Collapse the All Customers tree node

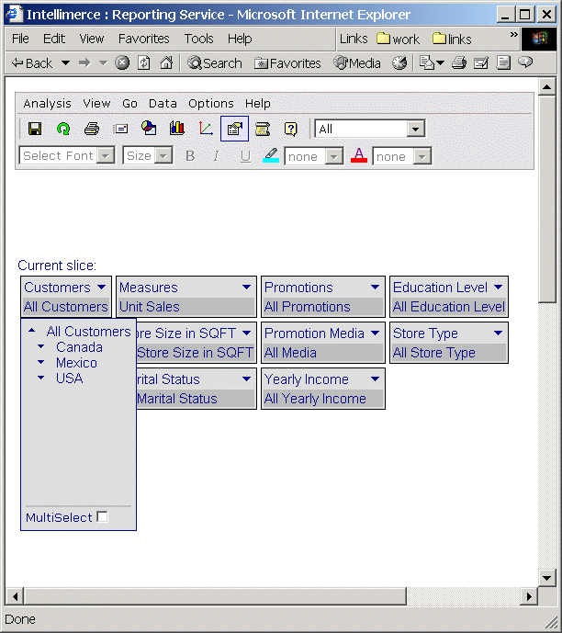coord(32,331)
